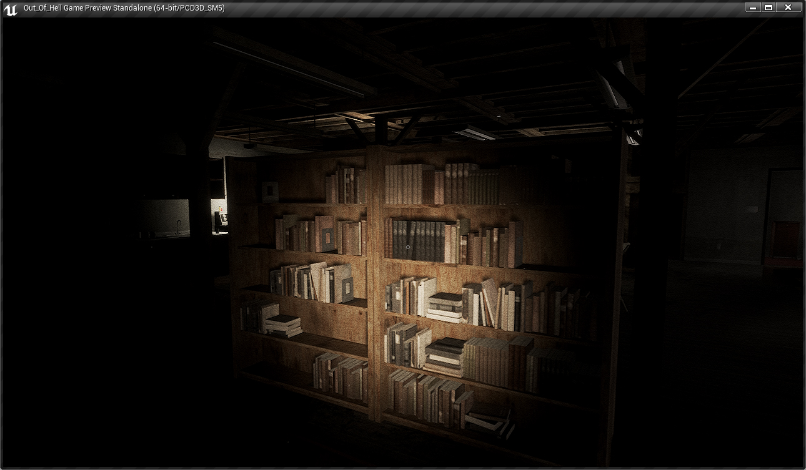Minimize the game preview window

point(752,7)
